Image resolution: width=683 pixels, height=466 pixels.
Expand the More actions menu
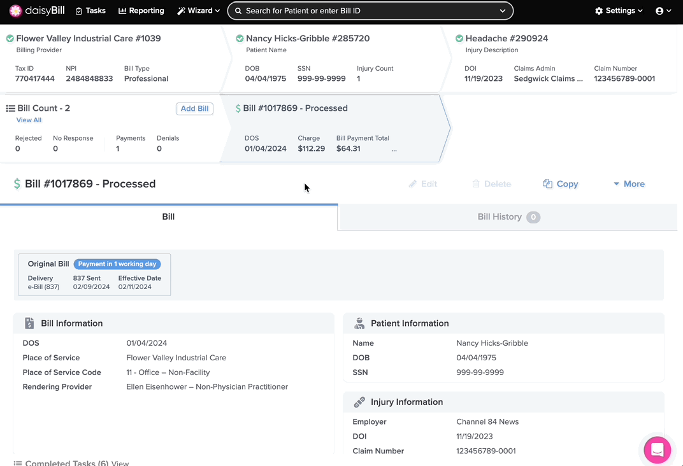click(x=629, y=184)
